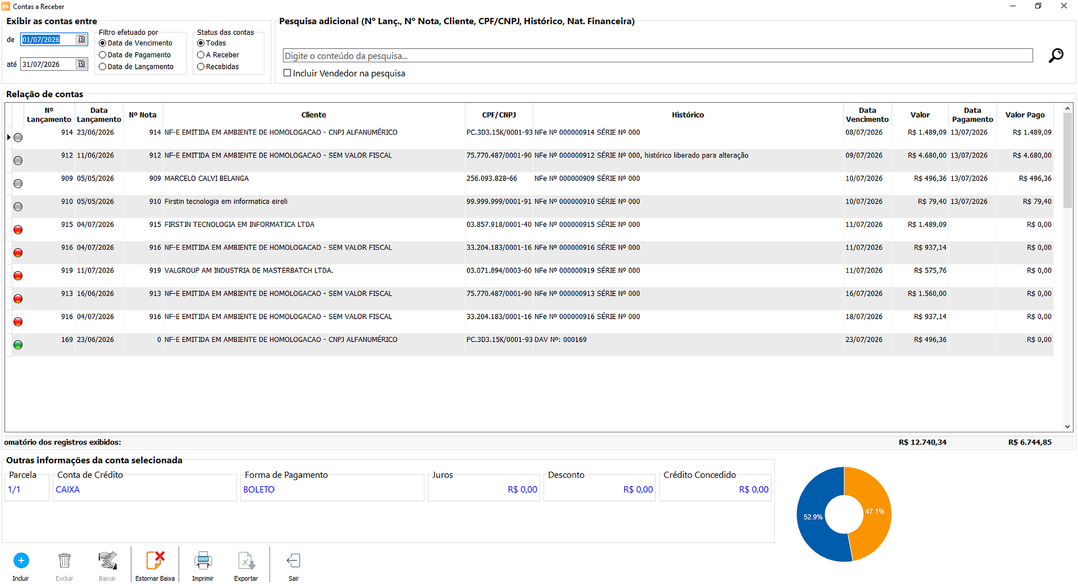Open the calendar picker for the 'até' date
Screen dimensions: 1078x584
point(81,64)
